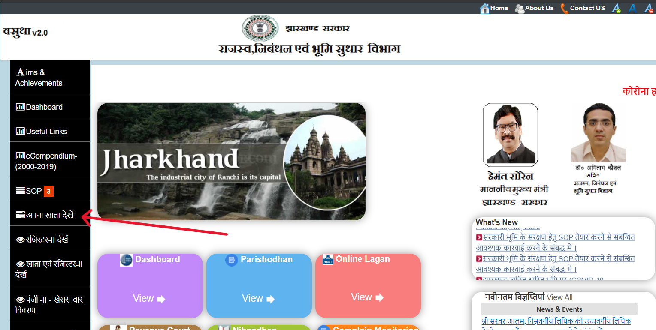Decrease font size using red minus icon
The image size is (656, 330).
[648, 8]
